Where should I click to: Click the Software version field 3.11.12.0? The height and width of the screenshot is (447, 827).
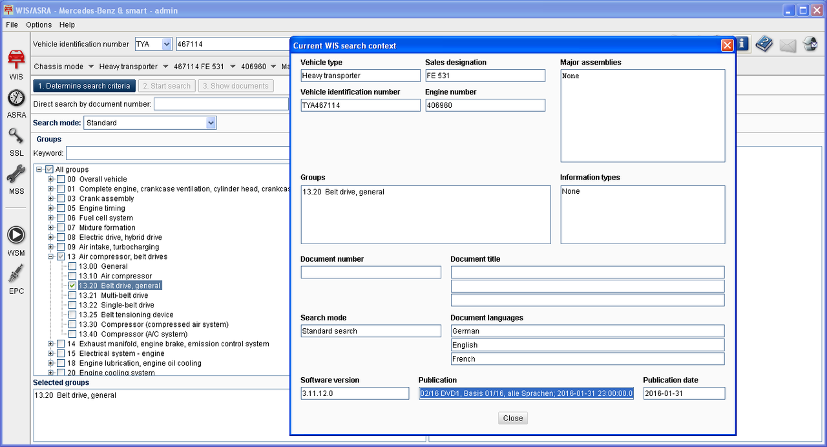[x=355, y=393]
